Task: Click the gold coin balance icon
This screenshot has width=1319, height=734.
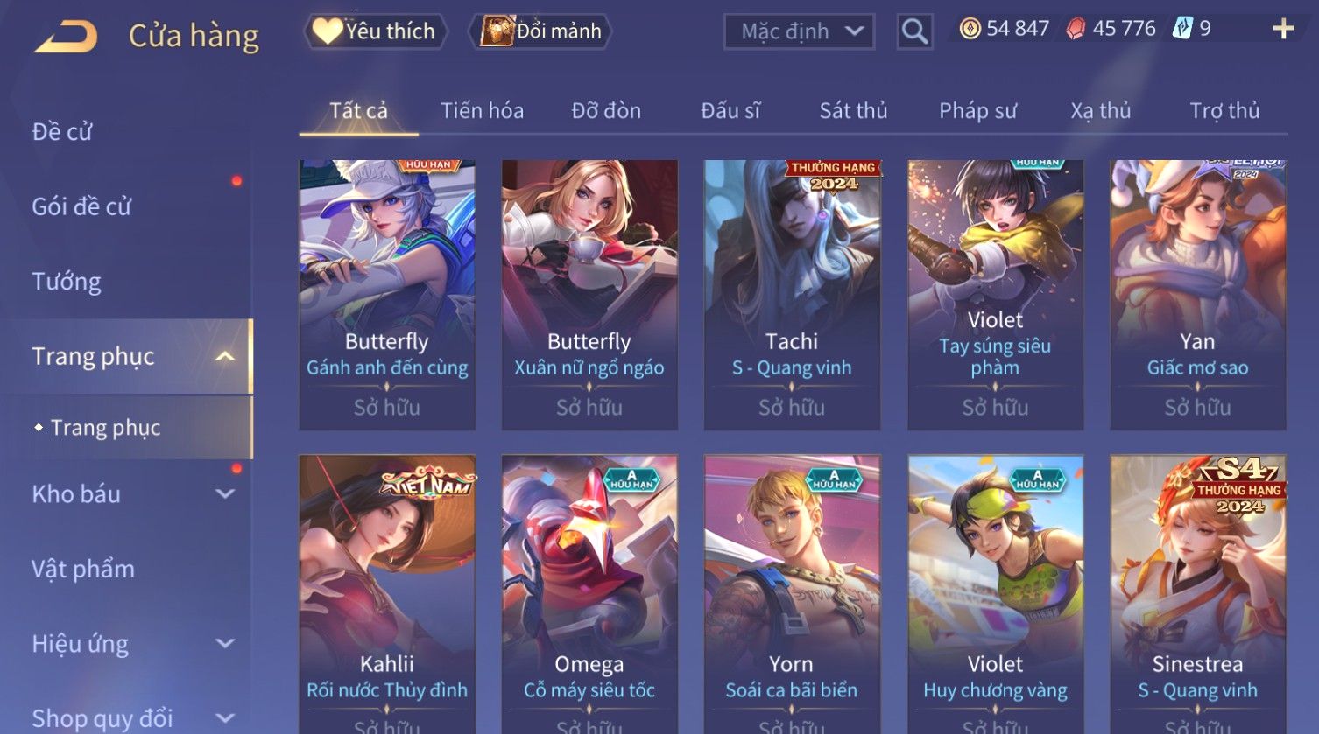Action: [970, 29]
